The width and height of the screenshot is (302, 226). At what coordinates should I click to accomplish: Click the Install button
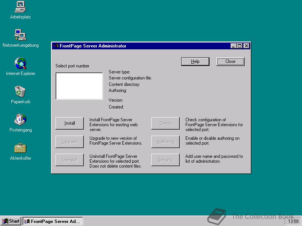click(x=69, y=123)
